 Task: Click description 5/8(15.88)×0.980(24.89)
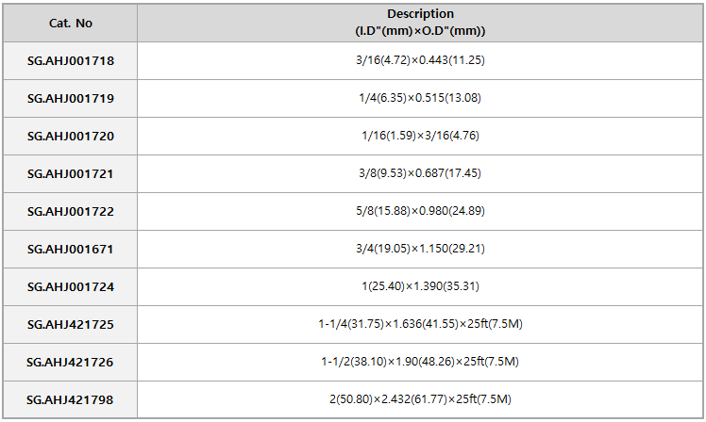(420, 211)
